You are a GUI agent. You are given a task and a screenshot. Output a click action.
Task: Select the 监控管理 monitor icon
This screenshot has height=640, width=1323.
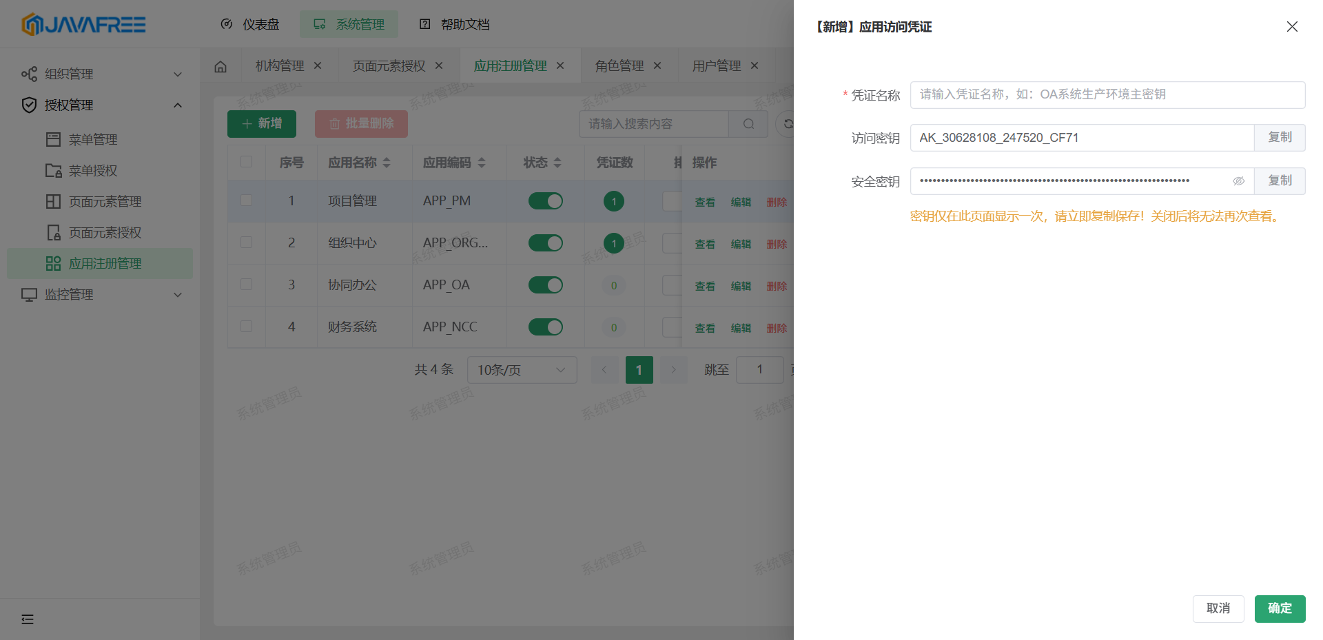click(x=28, y=294)
